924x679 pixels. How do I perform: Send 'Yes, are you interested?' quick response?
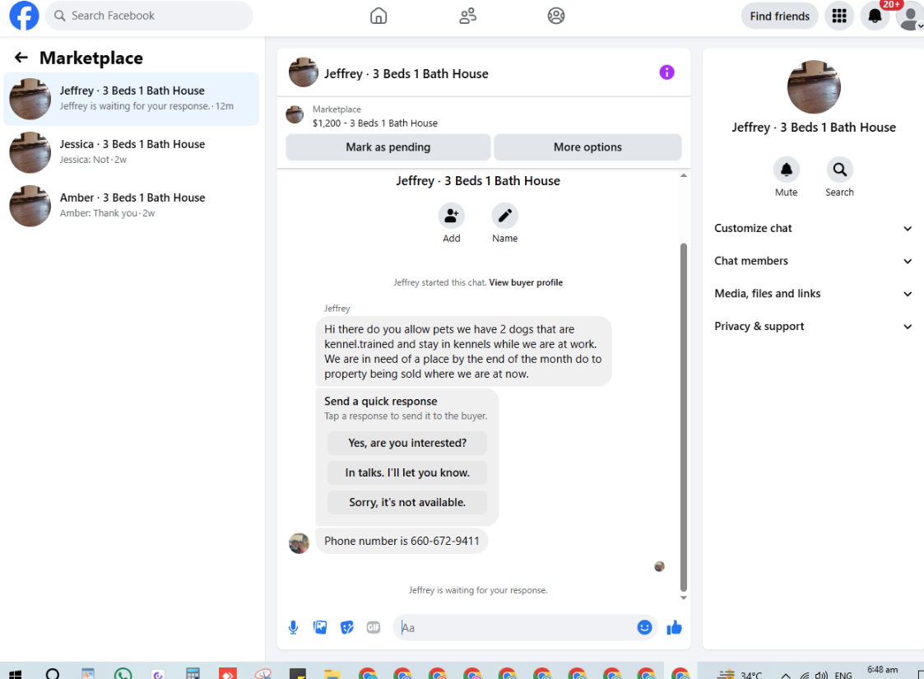(x=407, y=443)
